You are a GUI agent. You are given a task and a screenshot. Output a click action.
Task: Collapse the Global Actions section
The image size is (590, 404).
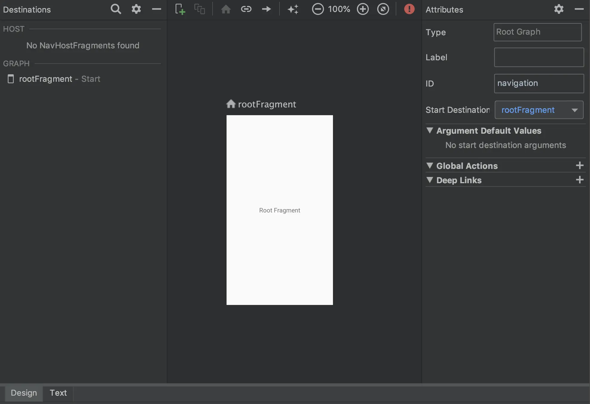(x=429, y=166)
